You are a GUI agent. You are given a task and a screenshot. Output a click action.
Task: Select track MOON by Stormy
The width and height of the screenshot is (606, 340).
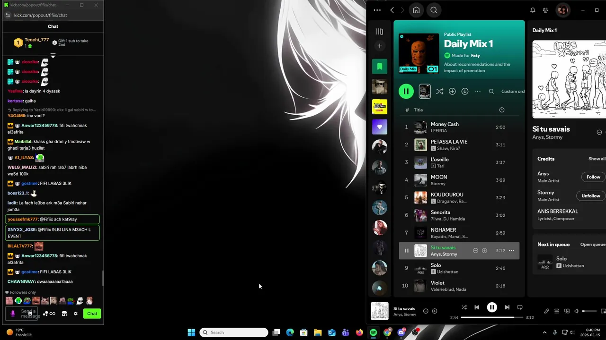click(459, 180)
